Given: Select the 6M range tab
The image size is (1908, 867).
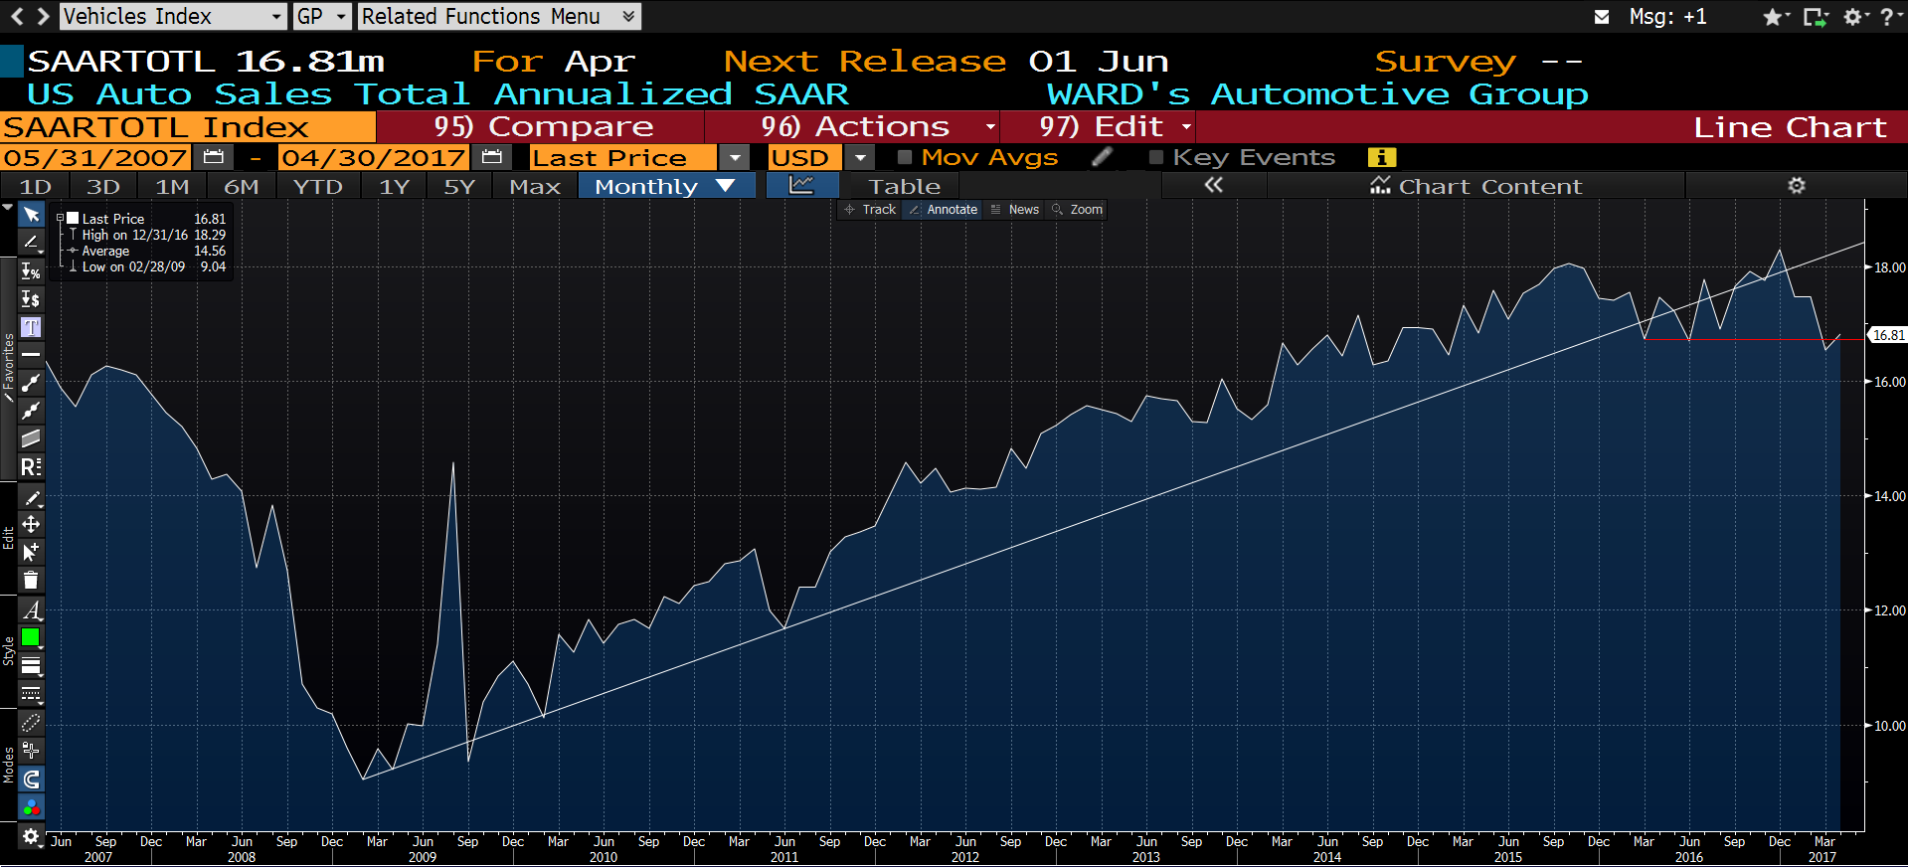Looking at the screenshot, I should pyautogui.click(x=241, y=186).
